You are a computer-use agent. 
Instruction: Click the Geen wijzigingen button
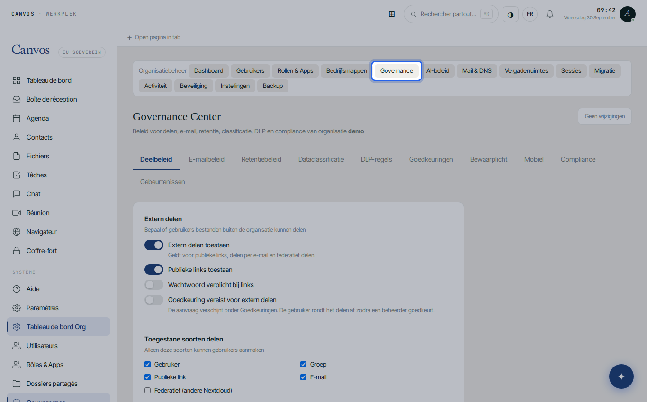(x=605, y=116)
